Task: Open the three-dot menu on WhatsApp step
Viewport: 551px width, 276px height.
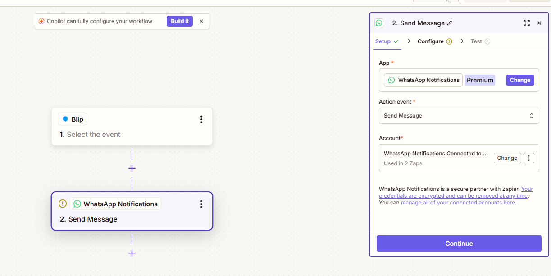Action: click(201, 204)
